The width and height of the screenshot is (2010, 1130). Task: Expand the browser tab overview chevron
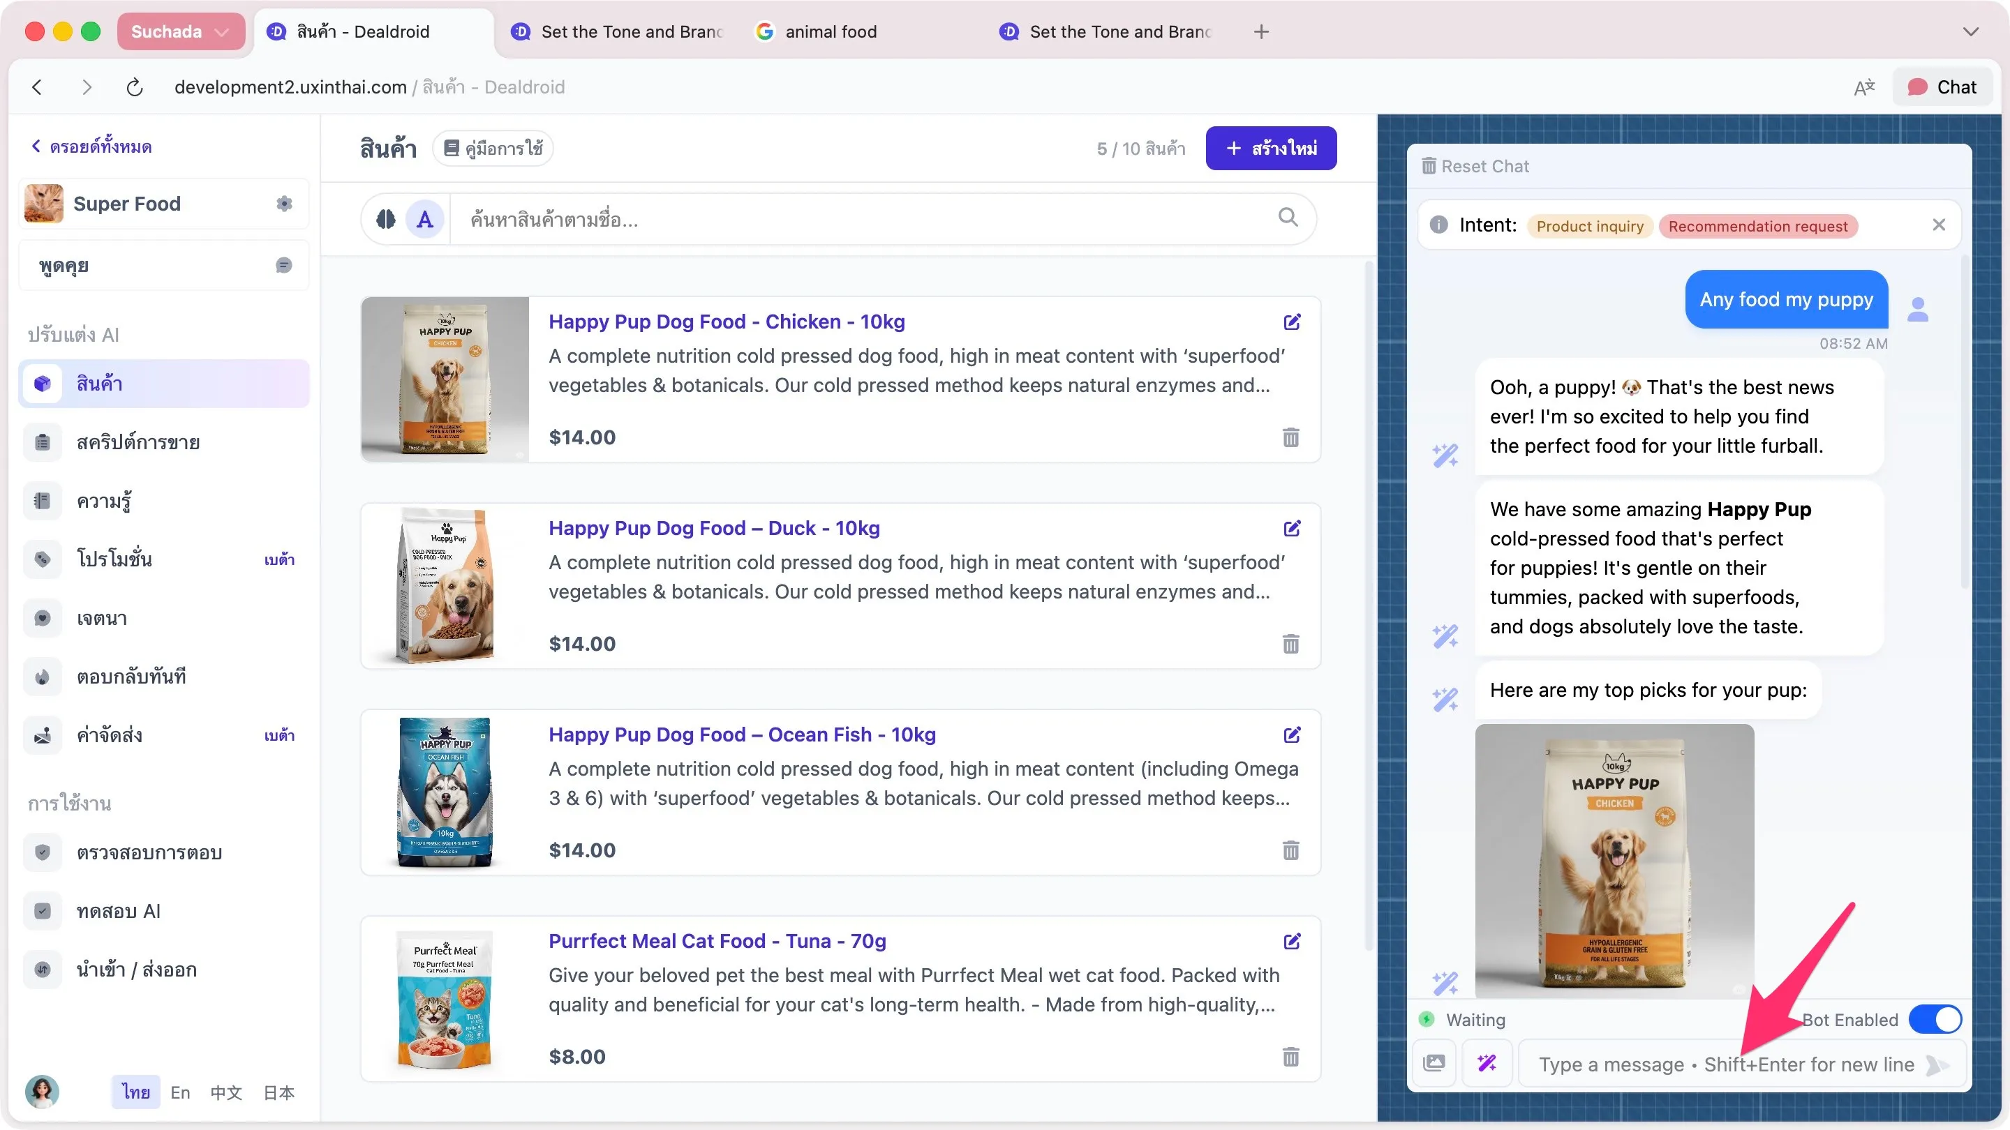click(x=1972, y=31)
